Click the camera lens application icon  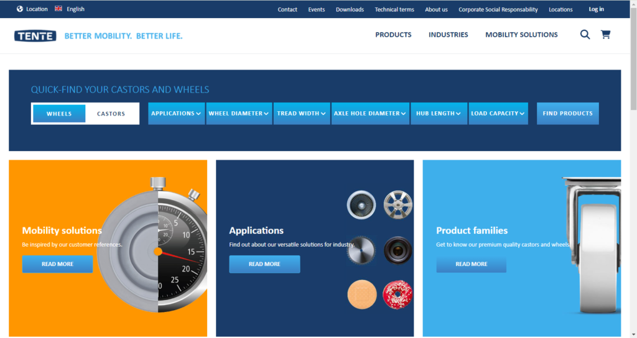click(x=398, y=249)
